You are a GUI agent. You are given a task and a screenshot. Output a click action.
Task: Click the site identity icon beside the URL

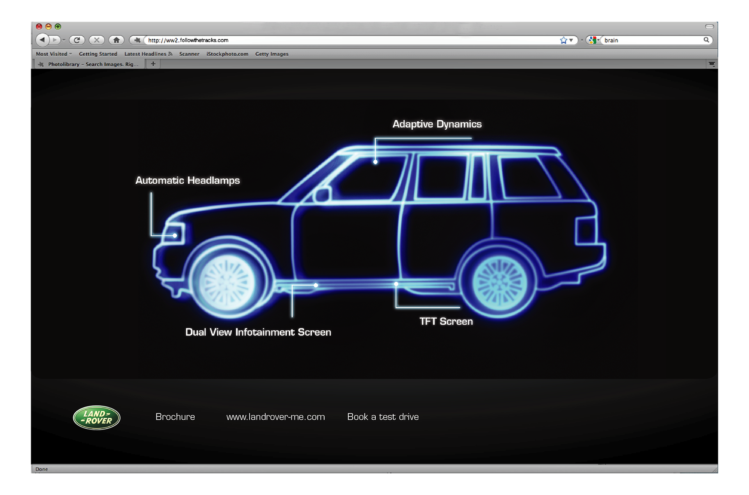tap(137, 40)
